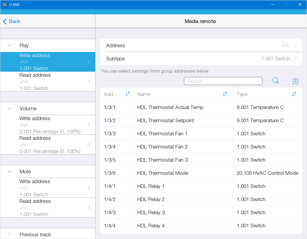Select Play Read address item
This screenshot has height=239, width=307.
coord(54,82)
